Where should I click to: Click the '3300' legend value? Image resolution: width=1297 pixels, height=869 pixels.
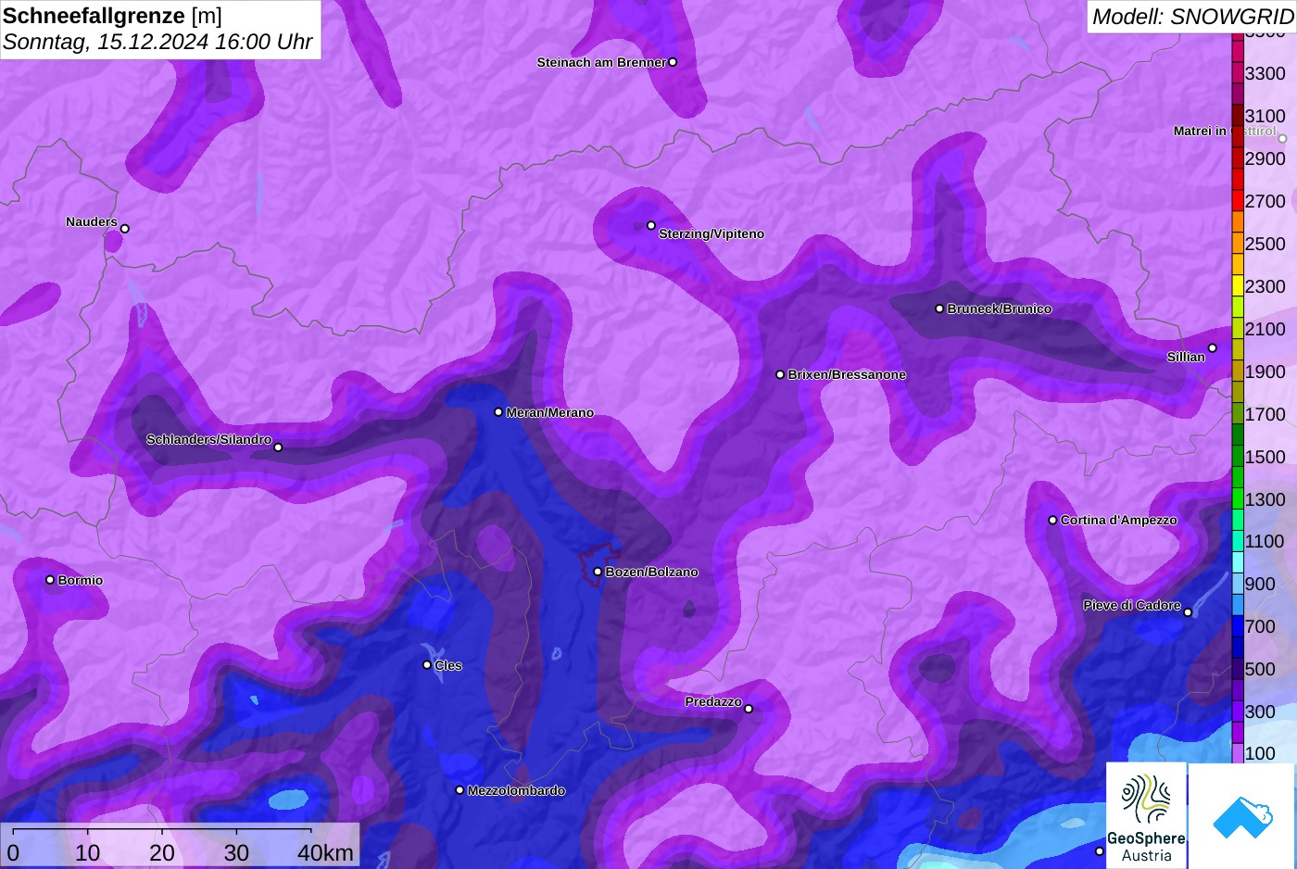point(1265,73)
